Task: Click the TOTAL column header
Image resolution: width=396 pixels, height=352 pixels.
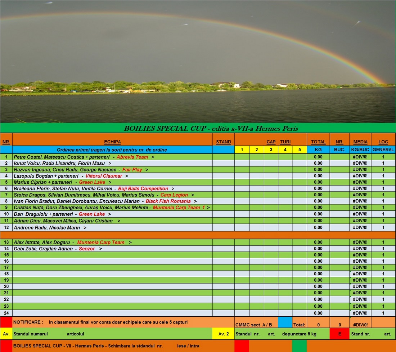Action: click(x=318, y=142)
